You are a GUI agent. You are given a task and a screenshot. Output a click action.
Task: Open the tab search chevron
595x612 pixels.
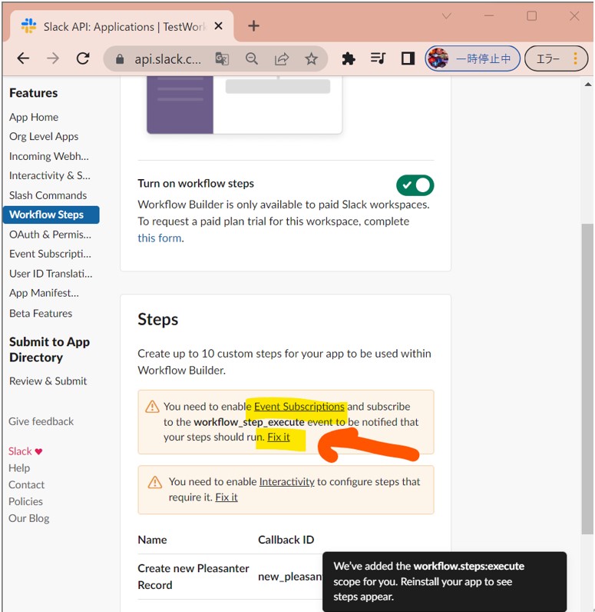coord(447,16)
